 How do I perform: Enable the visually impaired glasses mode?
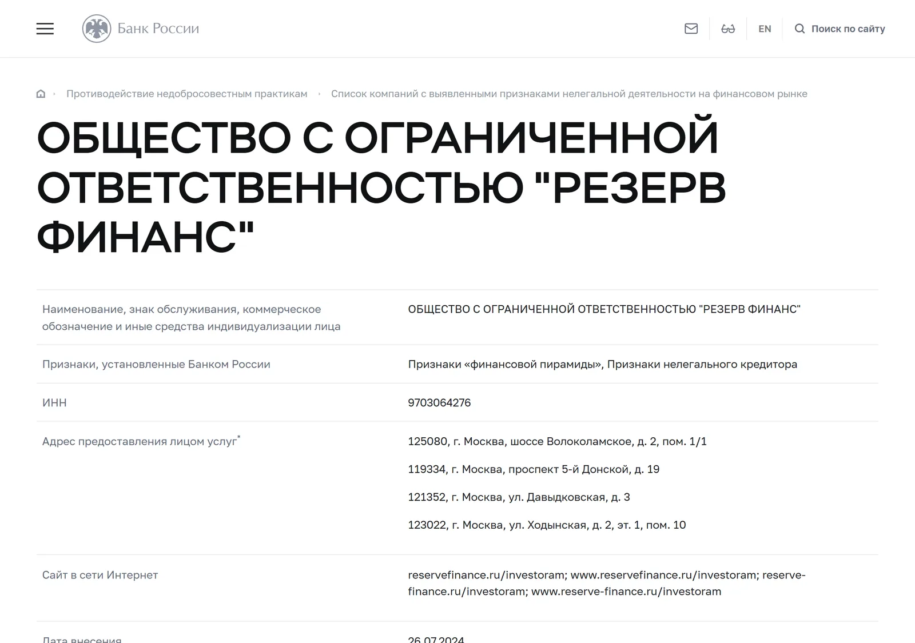tap(728, 29)
